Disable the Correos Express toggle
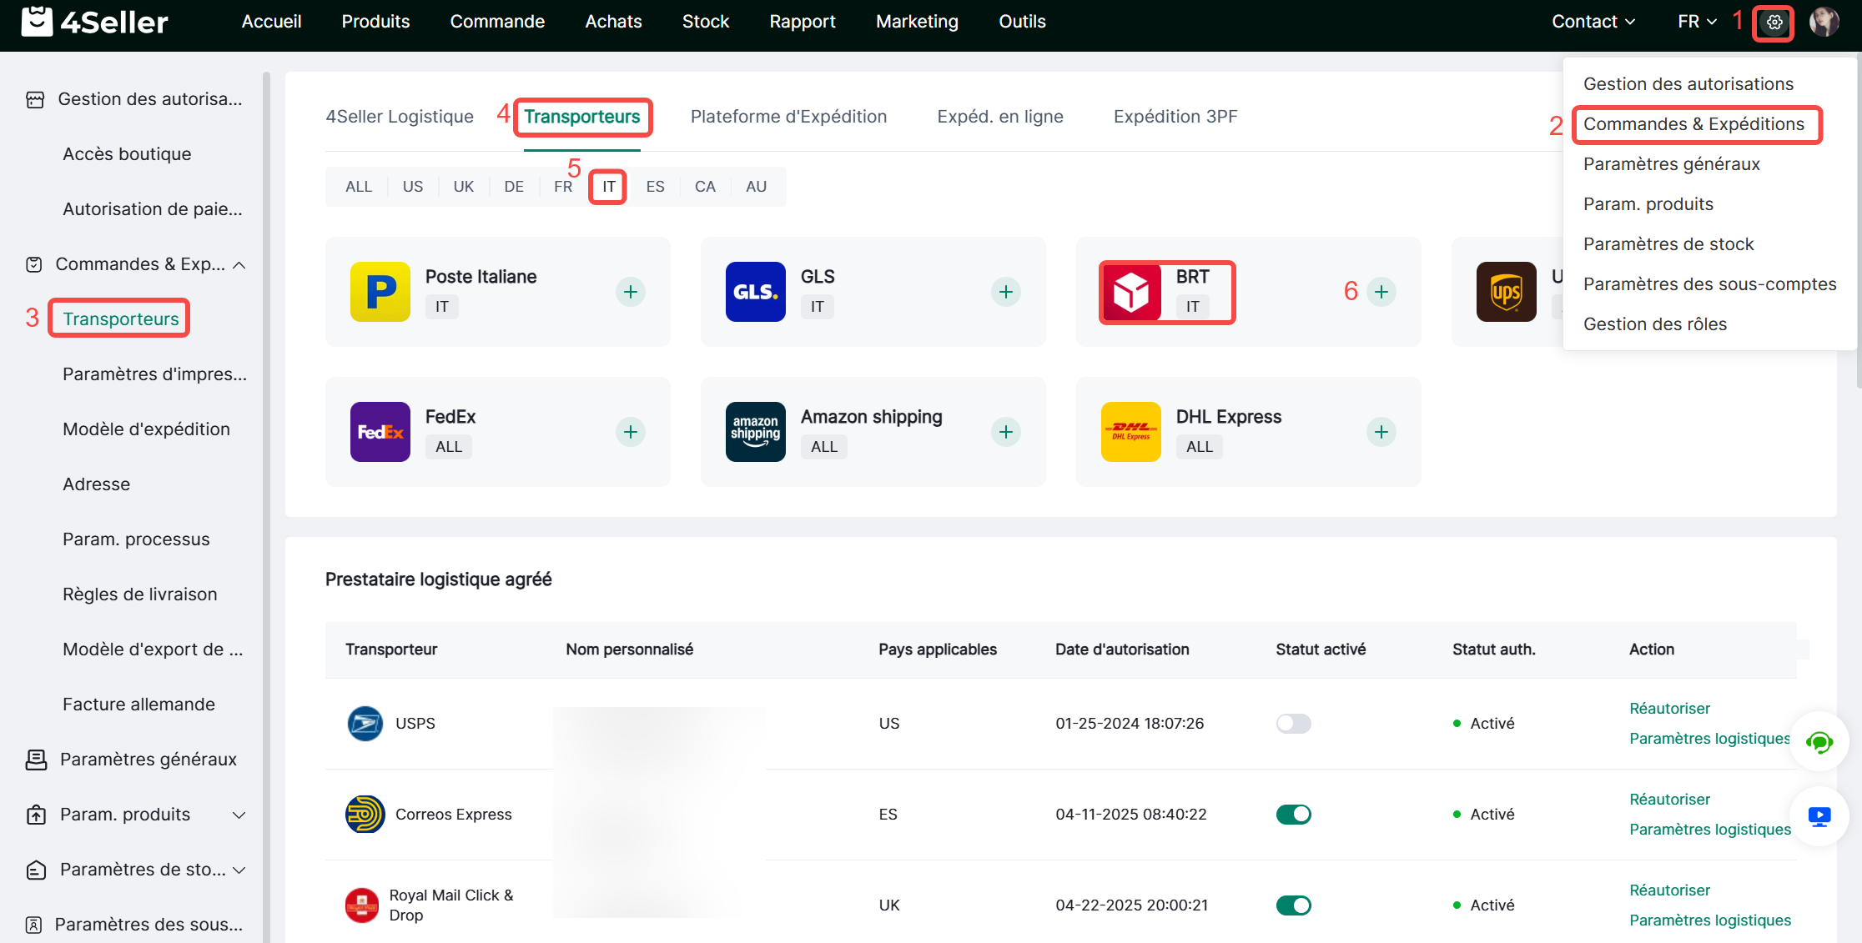Screen dimensions: 1862x943 [x=1293, y=815]
